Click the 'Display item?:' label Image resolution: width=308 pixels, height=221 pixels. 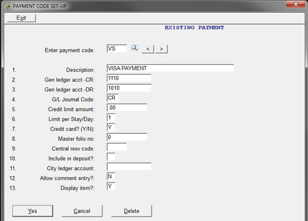click(x=77, y=188)
